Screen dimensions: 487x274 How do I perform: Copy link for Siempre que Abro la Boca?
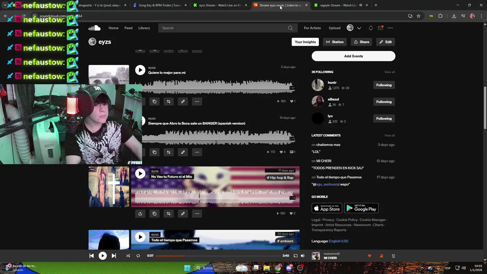(154, 152)
